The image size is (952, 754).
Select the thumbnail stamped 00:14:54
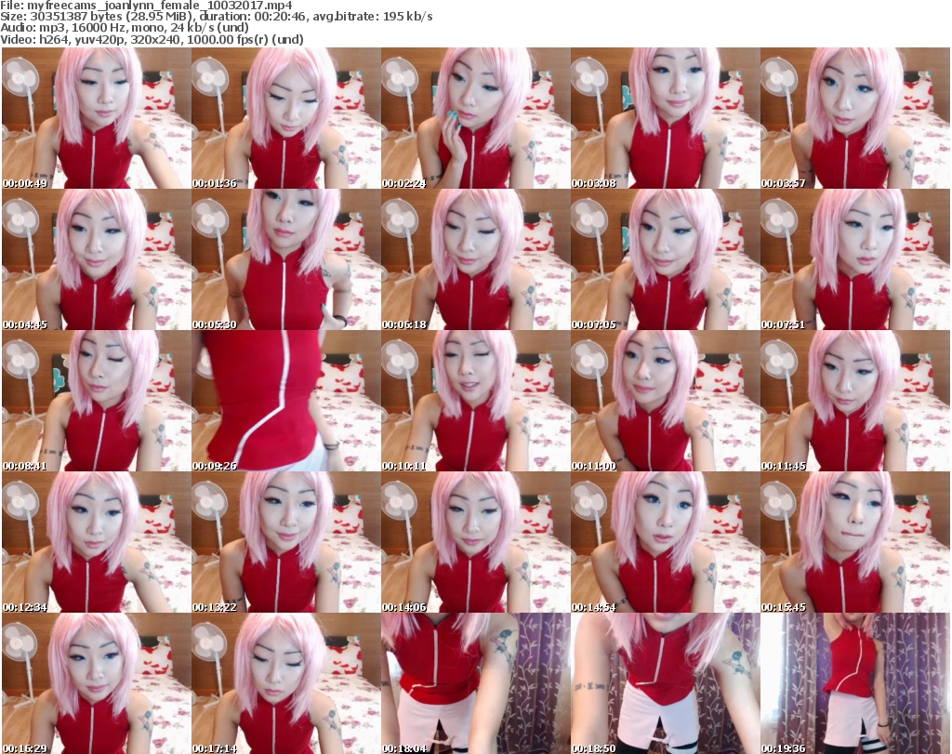tap(666, 542)
